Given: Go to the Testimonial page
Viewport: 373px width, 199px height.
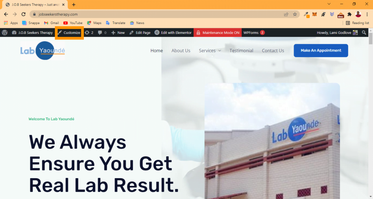Looking at the screenshot, I should pos(241,50).
